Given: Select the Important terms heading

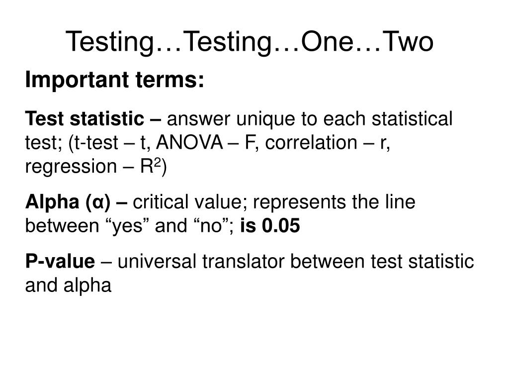Looking at the screenshot, I should tap(115, 80).
